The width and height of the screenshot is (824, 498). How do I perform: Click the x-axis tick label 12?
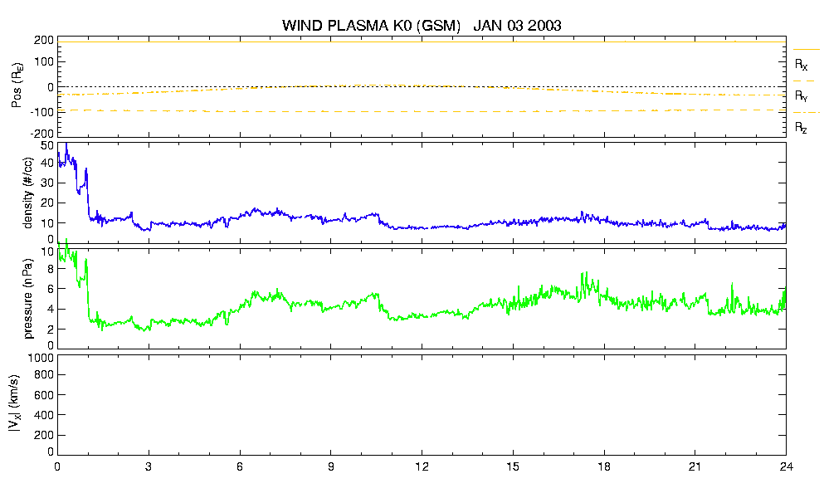tap(422, 466)
